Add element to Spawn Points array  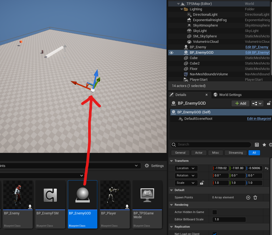coord(248,198)
